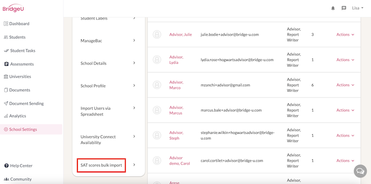Open SAT scores bulk import
The image size is (371, 184).
101,165
